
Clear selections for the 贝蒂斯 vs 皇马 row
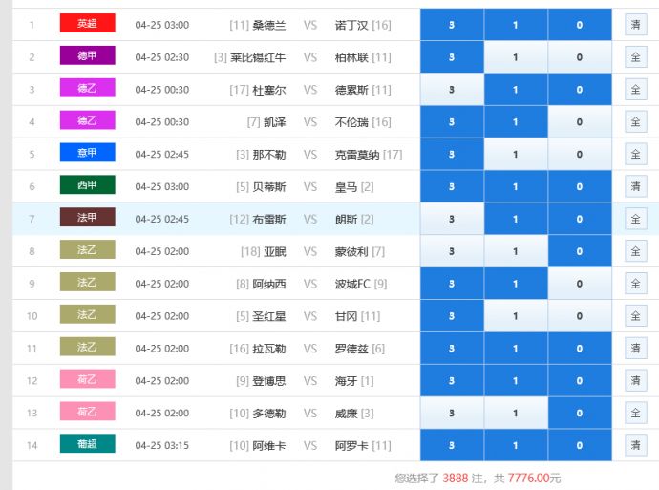635,187
